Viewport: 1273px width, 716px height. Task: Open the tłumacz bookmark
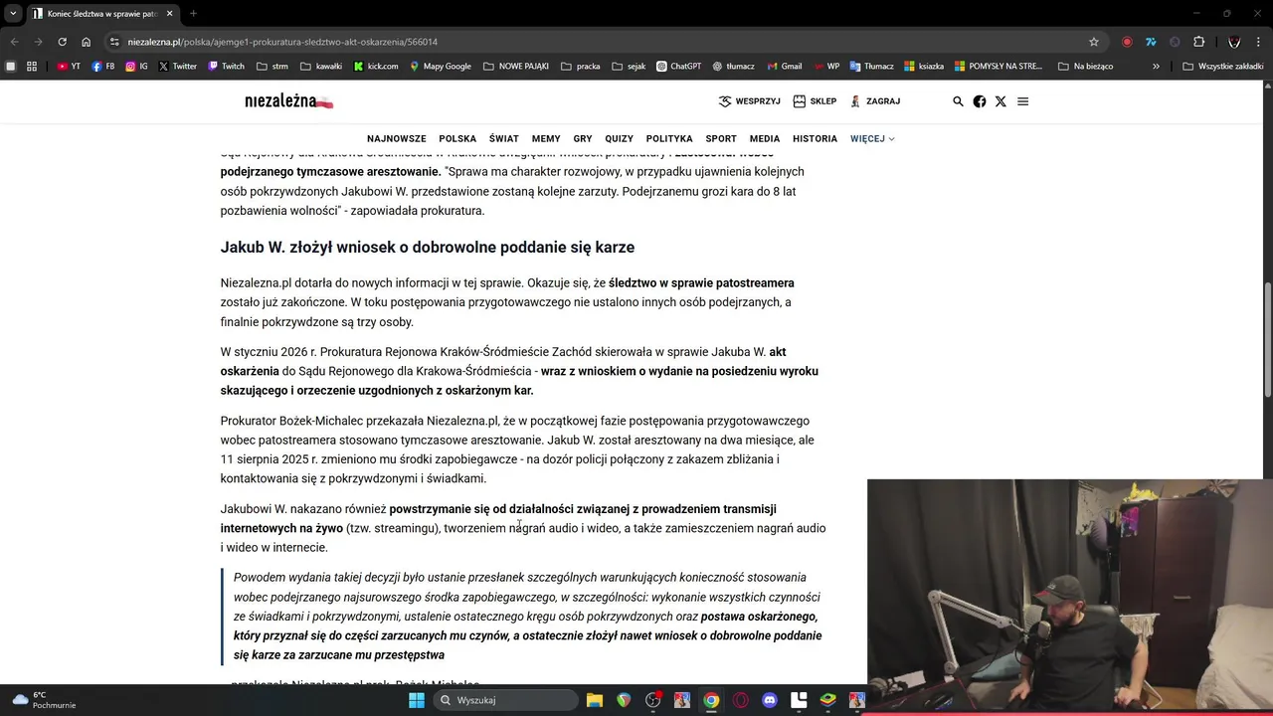(733, 67)
